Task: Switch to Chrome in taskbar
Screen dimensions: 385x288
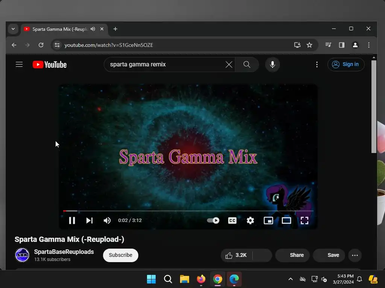Action: 218,279
